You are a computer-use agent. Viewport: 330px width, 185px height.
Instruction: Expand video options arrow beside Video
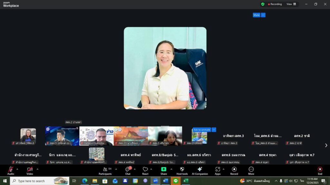tap(37, 169)
